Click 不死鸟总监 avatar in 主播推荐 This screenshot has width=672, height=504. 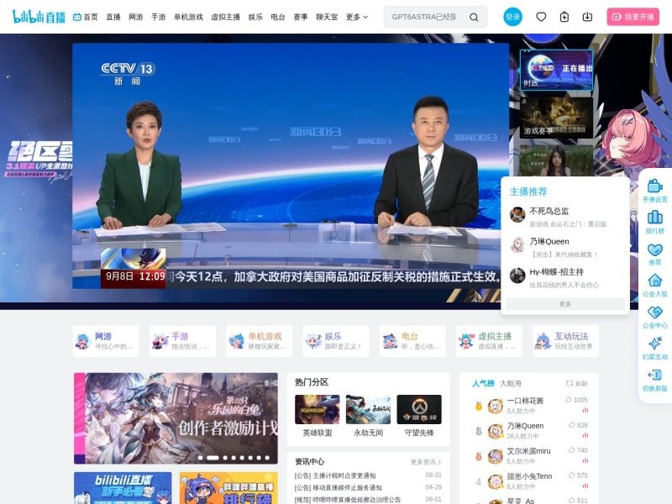(517, 214)
